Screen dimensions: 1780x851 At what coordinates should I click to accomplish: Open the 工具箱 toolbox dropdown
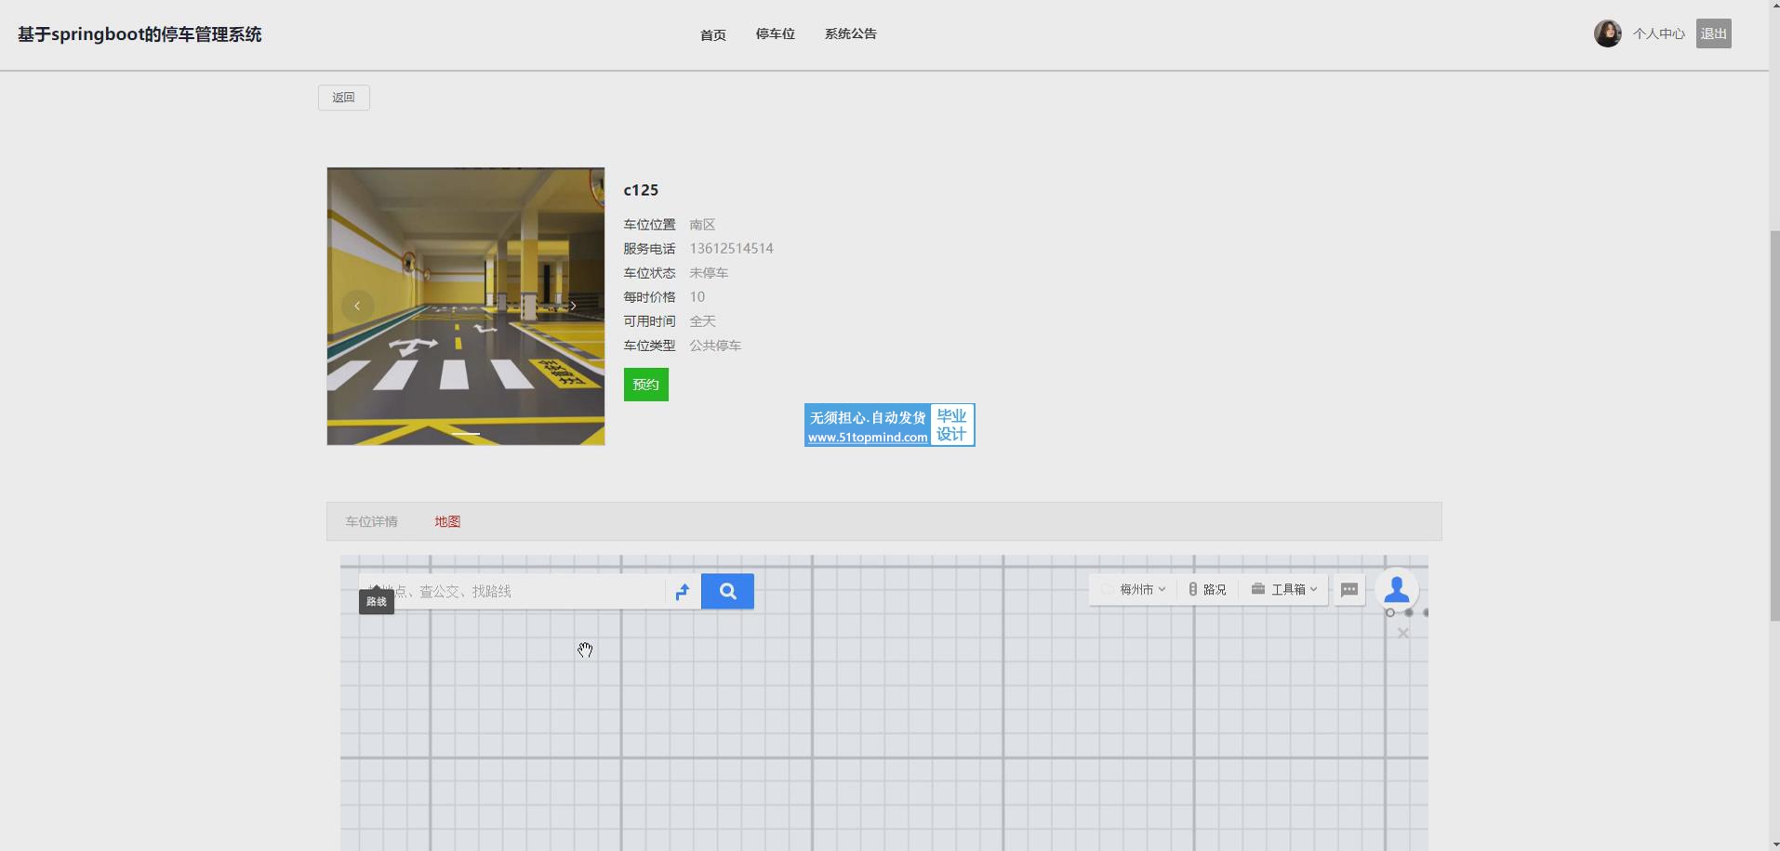1284,590
